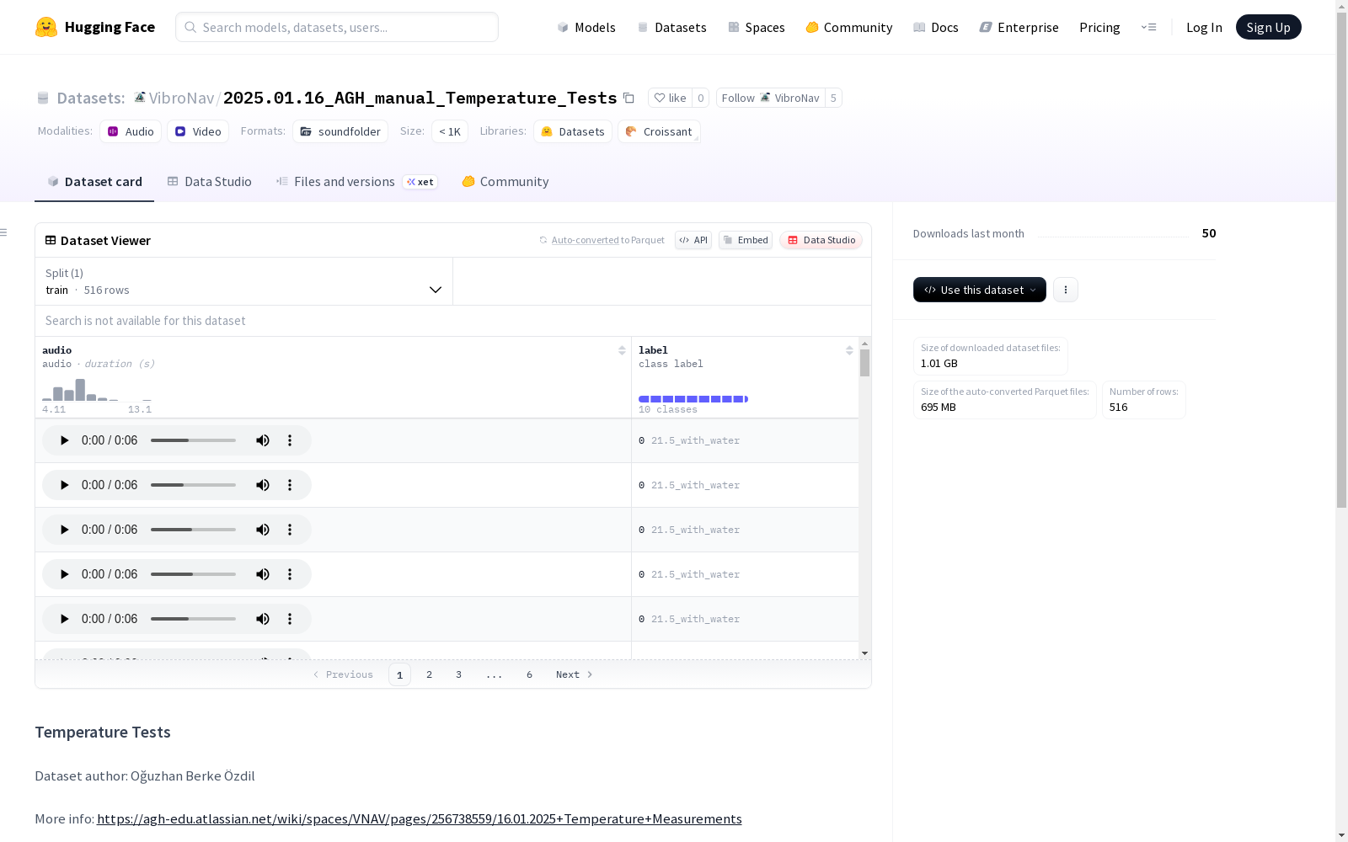Open Enterprise in the navbar
The image size is (1348, 842).
coord(1019,27)
